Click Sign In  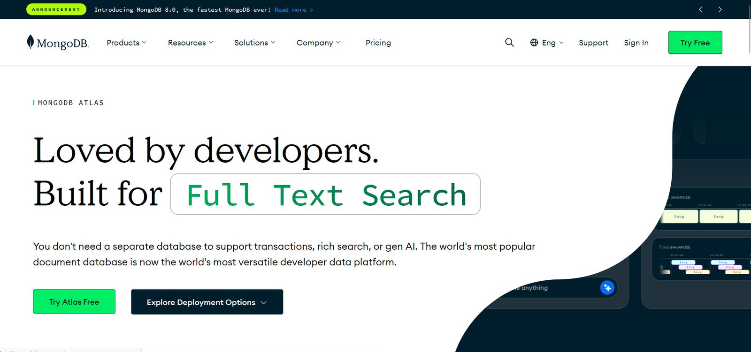[x=636, y=43]
